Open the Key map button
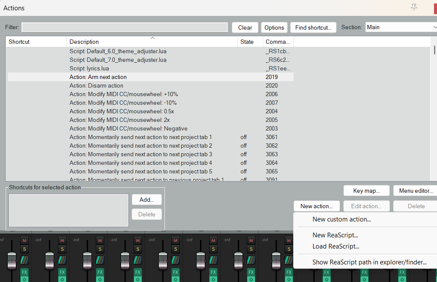437x282 pixels. (x=366, y=191)
